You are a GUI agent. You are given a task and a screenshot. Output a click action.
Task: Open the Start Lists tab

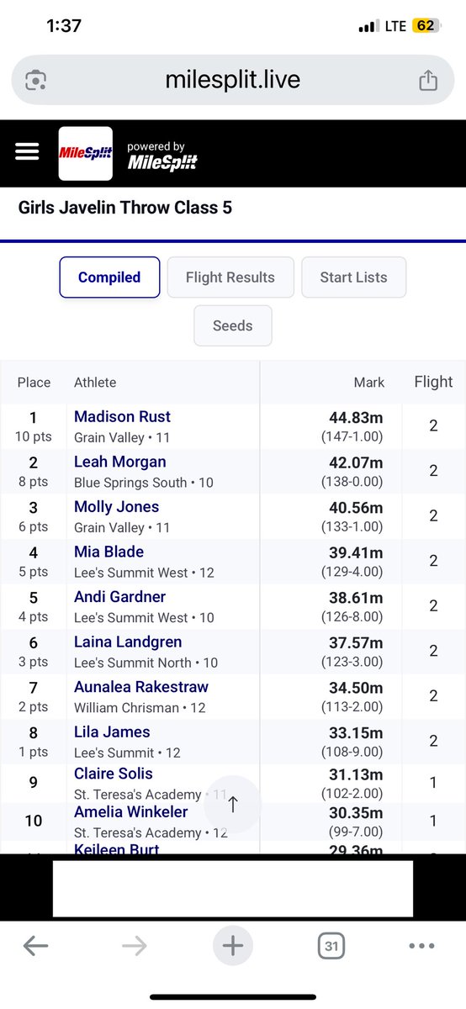354,277
